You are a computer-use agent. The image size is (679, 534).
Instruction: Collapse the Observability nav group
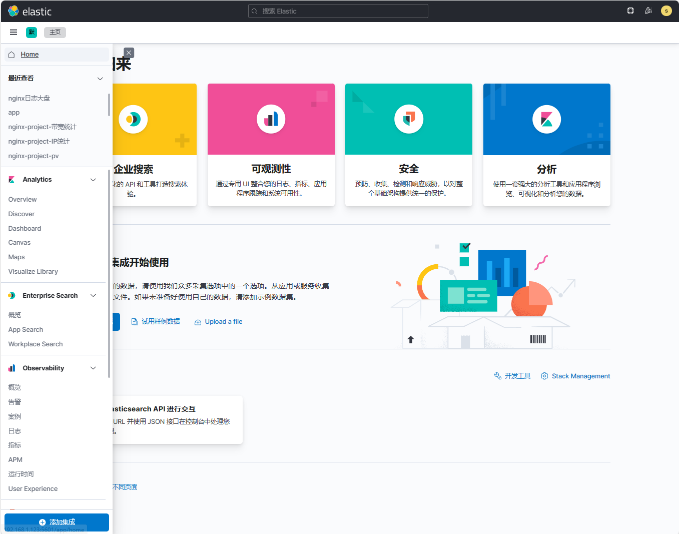93,368
